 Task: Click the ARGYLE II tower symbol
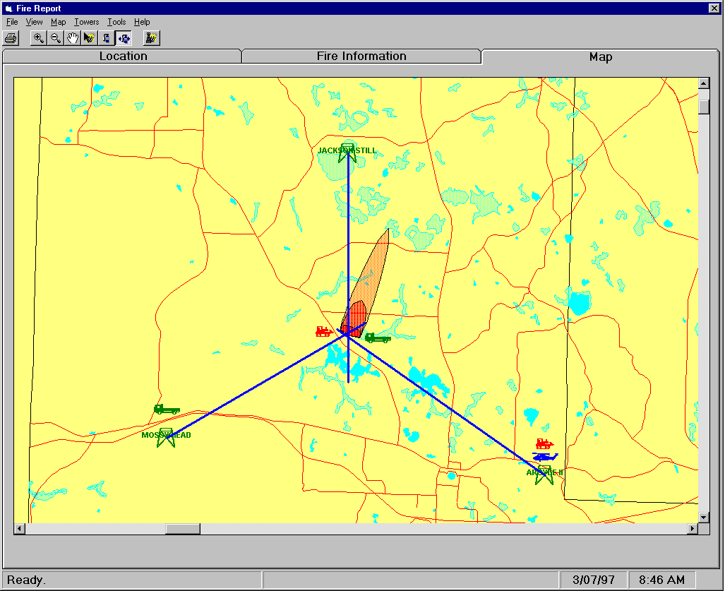pyautogui.click(x=544, y=475)
